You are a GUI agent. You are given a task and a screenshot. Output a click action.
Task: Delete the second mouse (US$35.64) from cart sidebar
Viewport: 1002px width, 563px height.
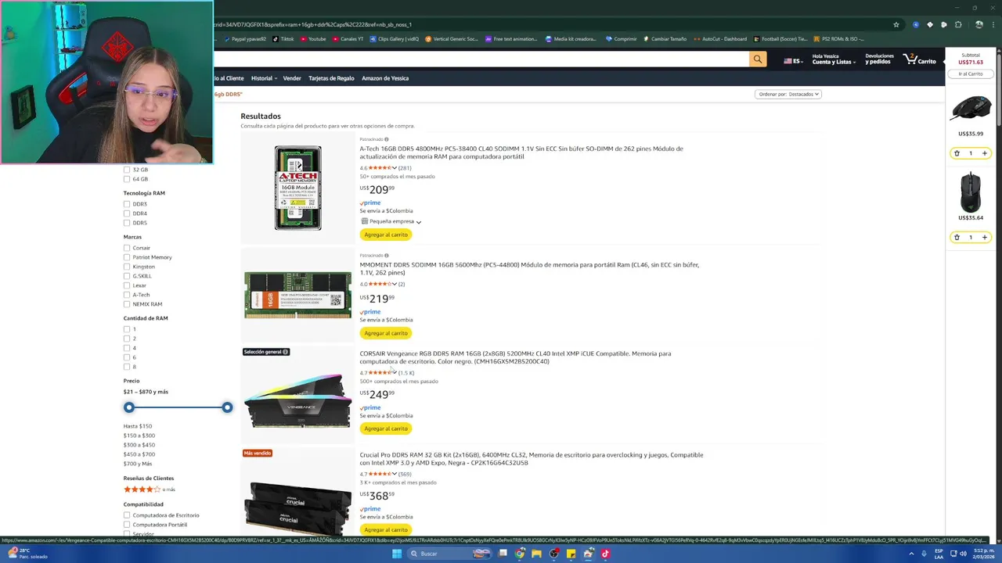click(957, 237)
